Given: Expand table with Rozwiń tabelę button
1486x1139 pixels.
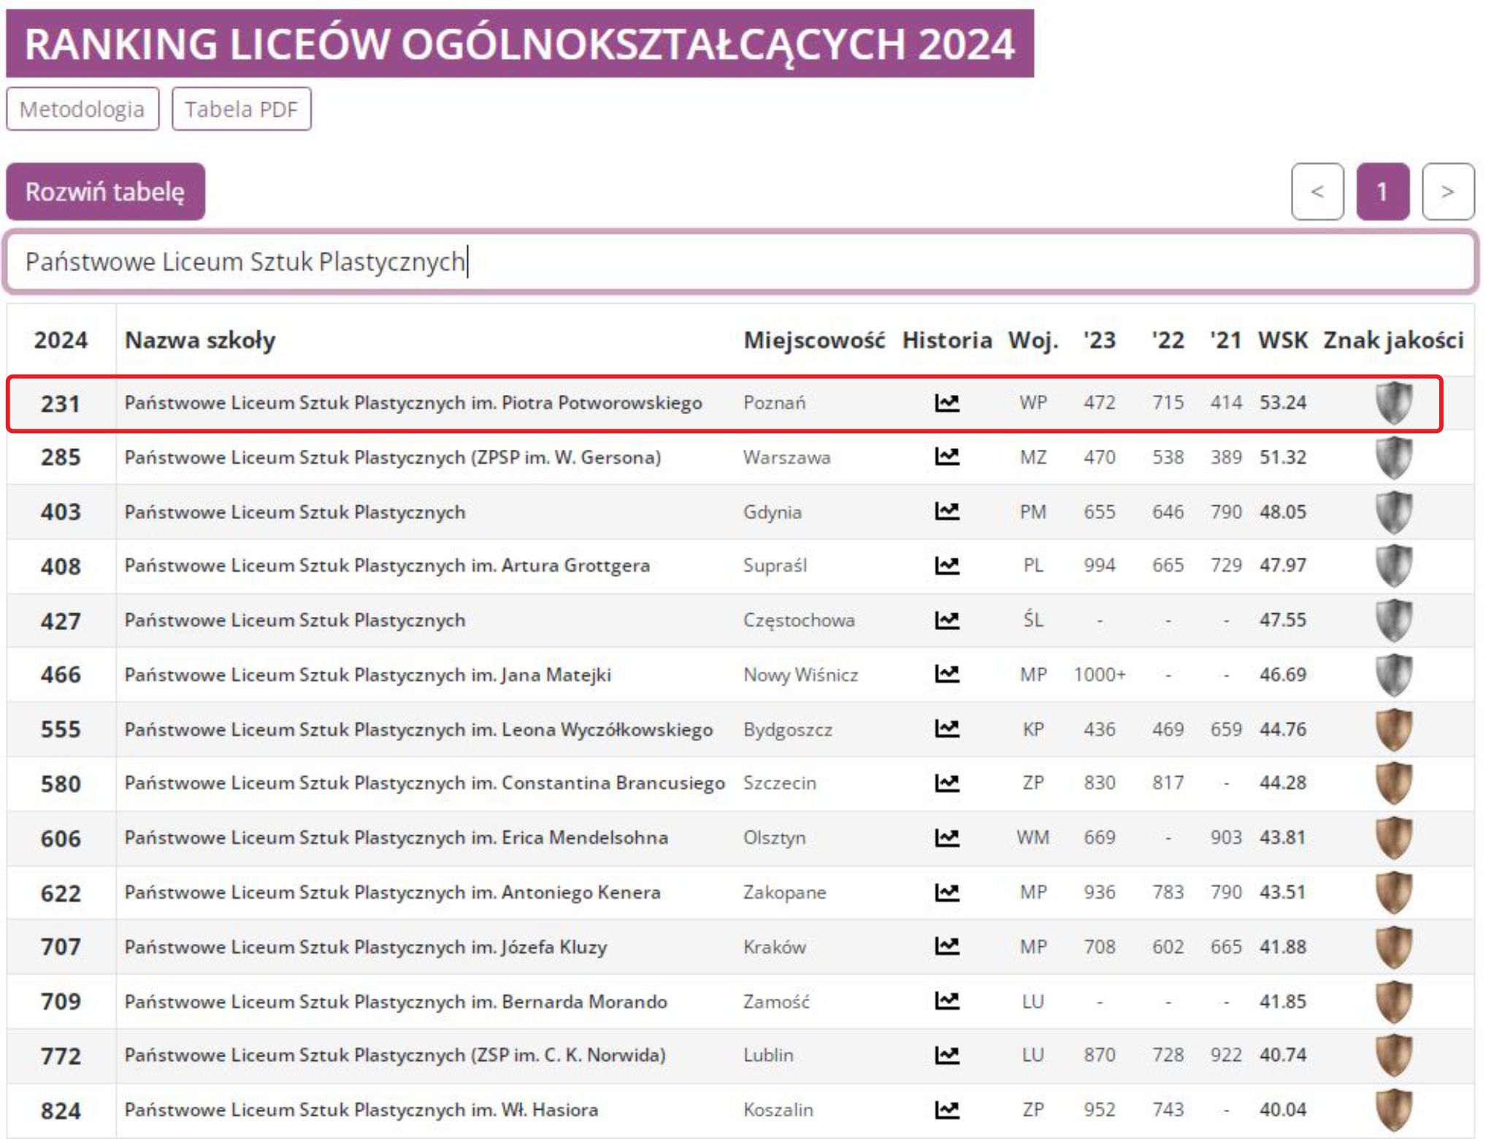Looking at the screenshot, I should (x=105, y=191).
